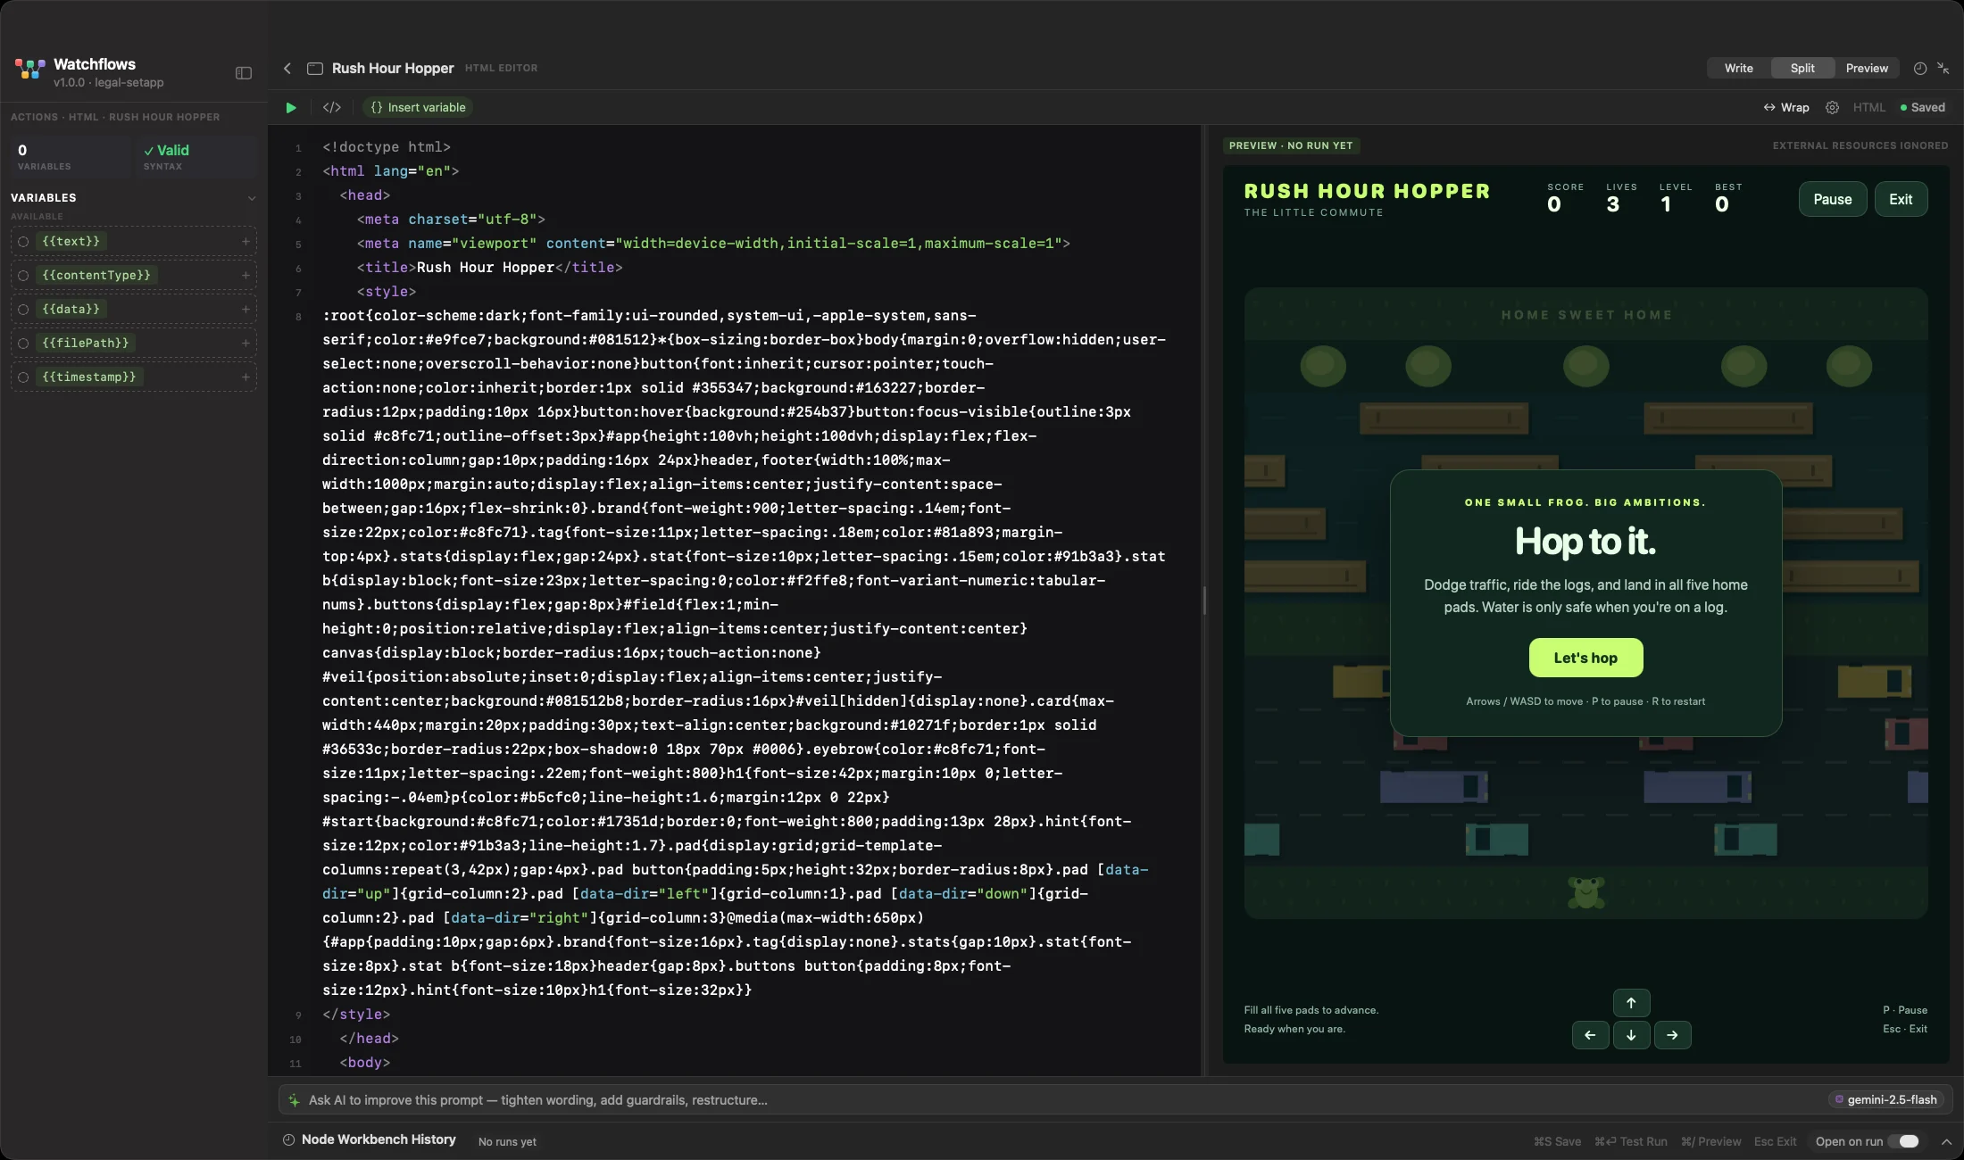Click the collapse editor arrows icon
The width and height of the screenshot is (1964, 1160).
click(1943, 69)
